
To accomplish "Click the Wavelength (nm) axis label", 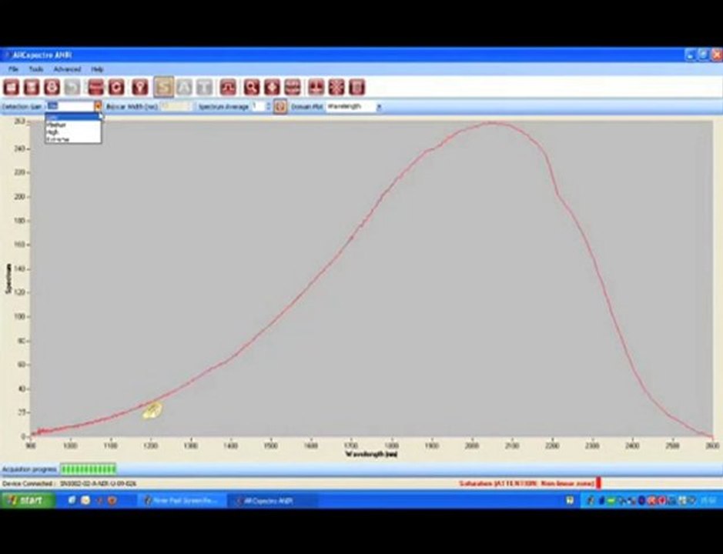I will (x=372, y=454).
